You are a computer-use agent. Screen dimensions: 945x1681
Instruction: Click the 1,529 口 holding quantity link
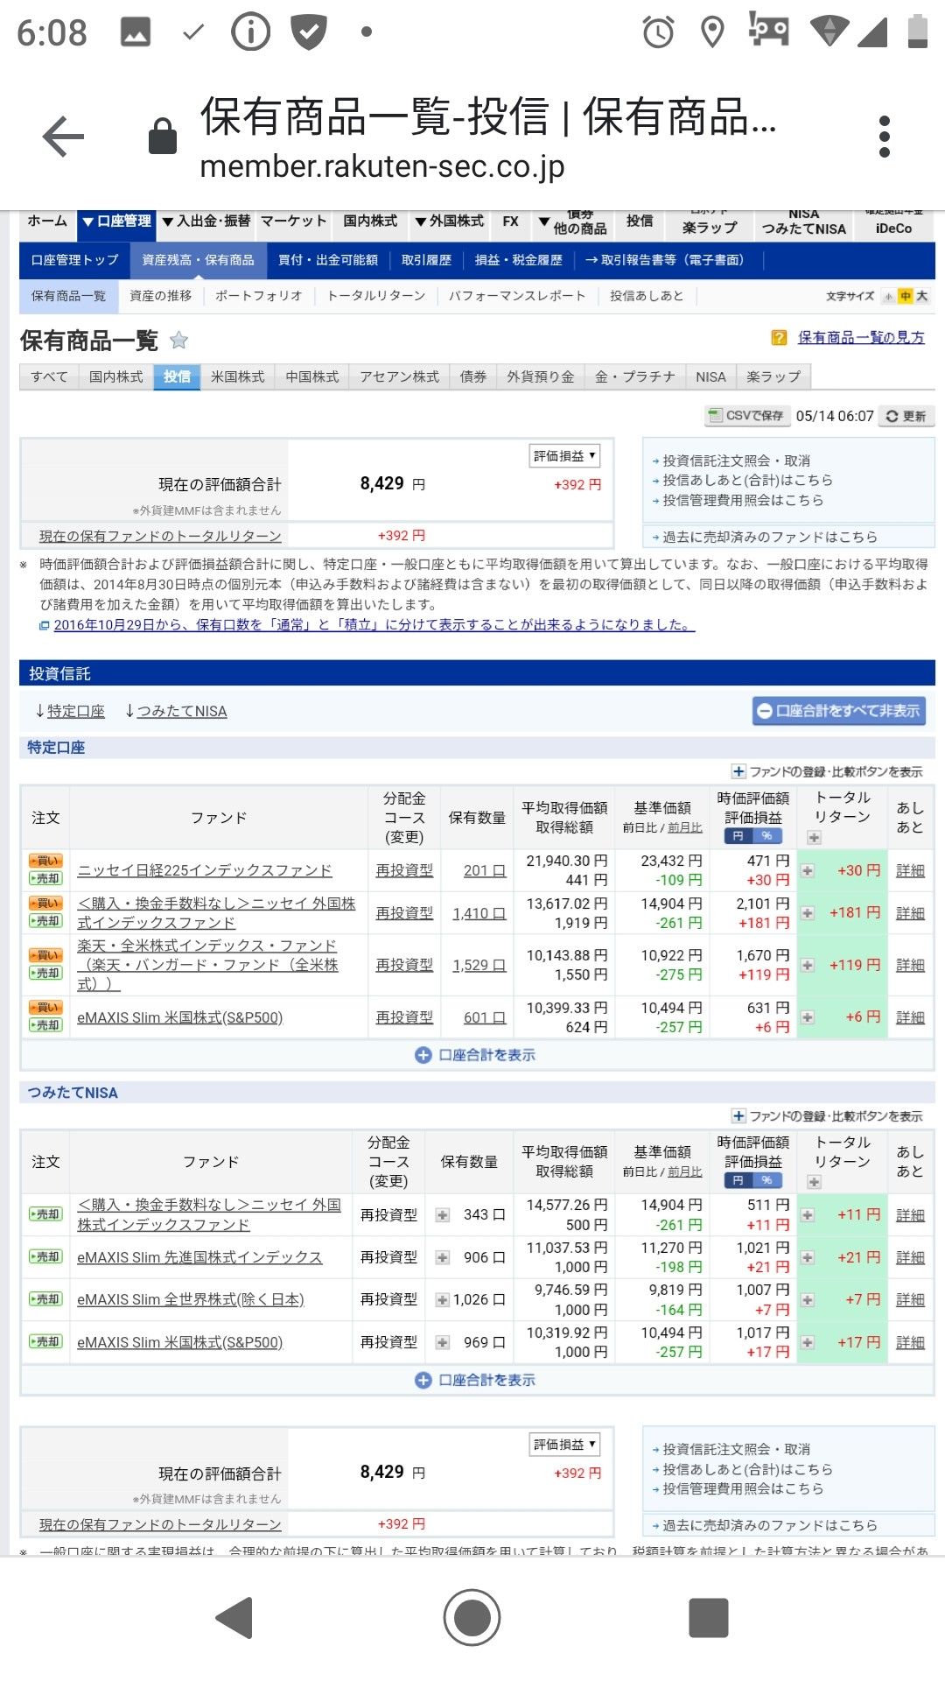click(479, 965)
